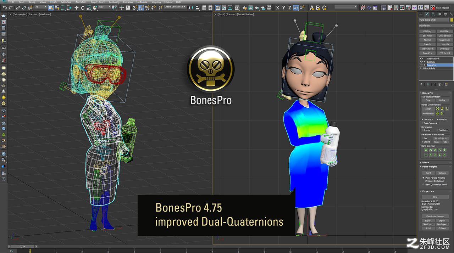Image resolution: width=454 pixels, height=253 pixels.
Task: Open the Graph Editors menu
Action: [x=98, y=2]
